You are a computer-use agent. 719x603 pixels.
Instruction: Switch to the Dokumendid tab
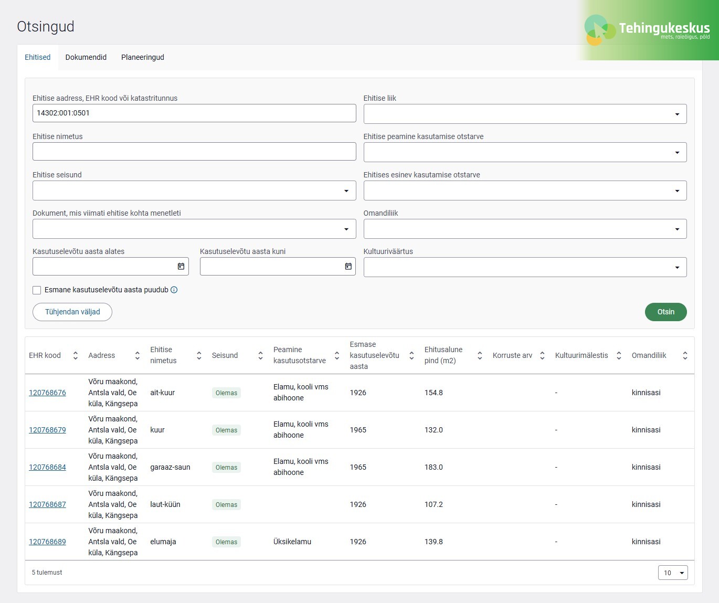coord(86,57)
